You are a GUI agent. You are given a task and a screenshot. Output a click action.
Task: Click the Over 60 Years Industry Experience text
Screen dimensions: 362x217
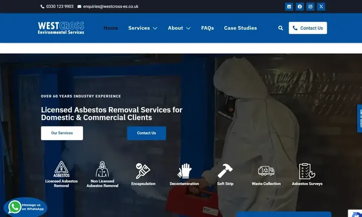pyautogui.click(x=81, y=96)
